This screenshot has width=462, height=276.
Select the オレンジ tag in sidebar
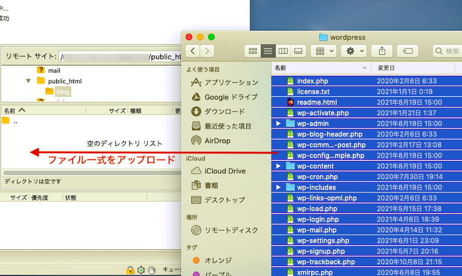click(212, 260)
